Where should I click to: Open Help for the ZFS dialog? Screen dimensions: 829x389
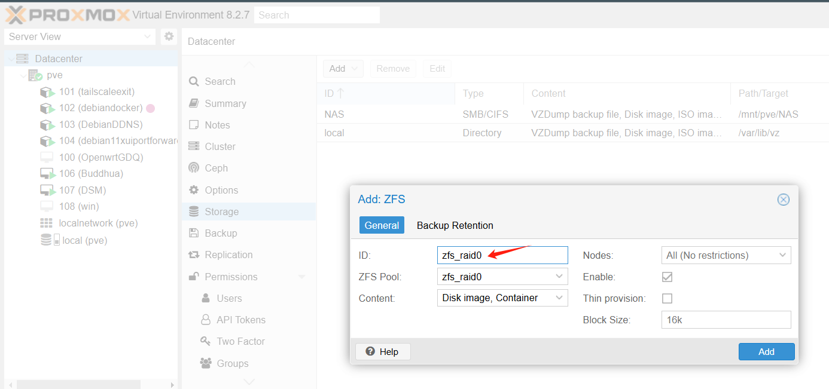(x=383, y=352)
